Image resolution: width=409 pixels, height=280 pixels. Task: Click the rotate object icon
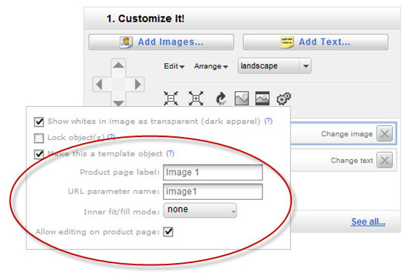[221, 99]
